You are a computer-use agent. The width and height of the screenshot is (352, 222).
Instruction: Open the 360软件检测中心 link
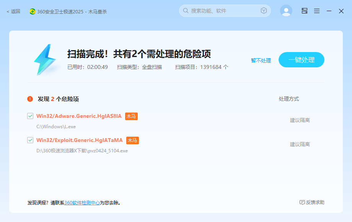coord(82,203)
